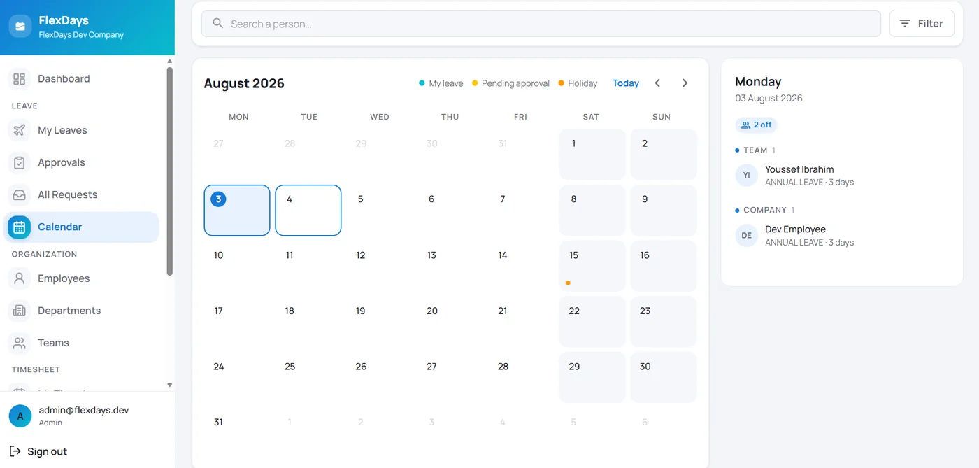Click the search magnifier icon
This screenshot has height=468, width=979.
point(218,24)
